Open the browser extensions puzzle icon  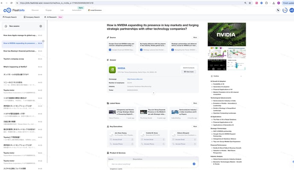[267, 3]
